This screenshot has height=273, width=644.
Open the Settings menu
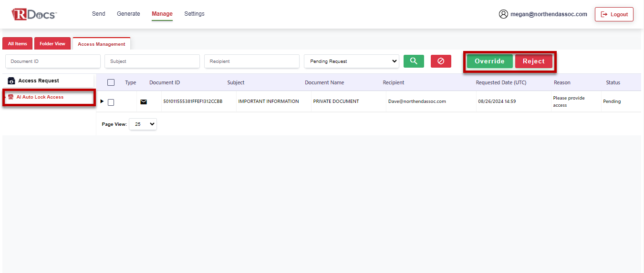[x=194, y=14]
